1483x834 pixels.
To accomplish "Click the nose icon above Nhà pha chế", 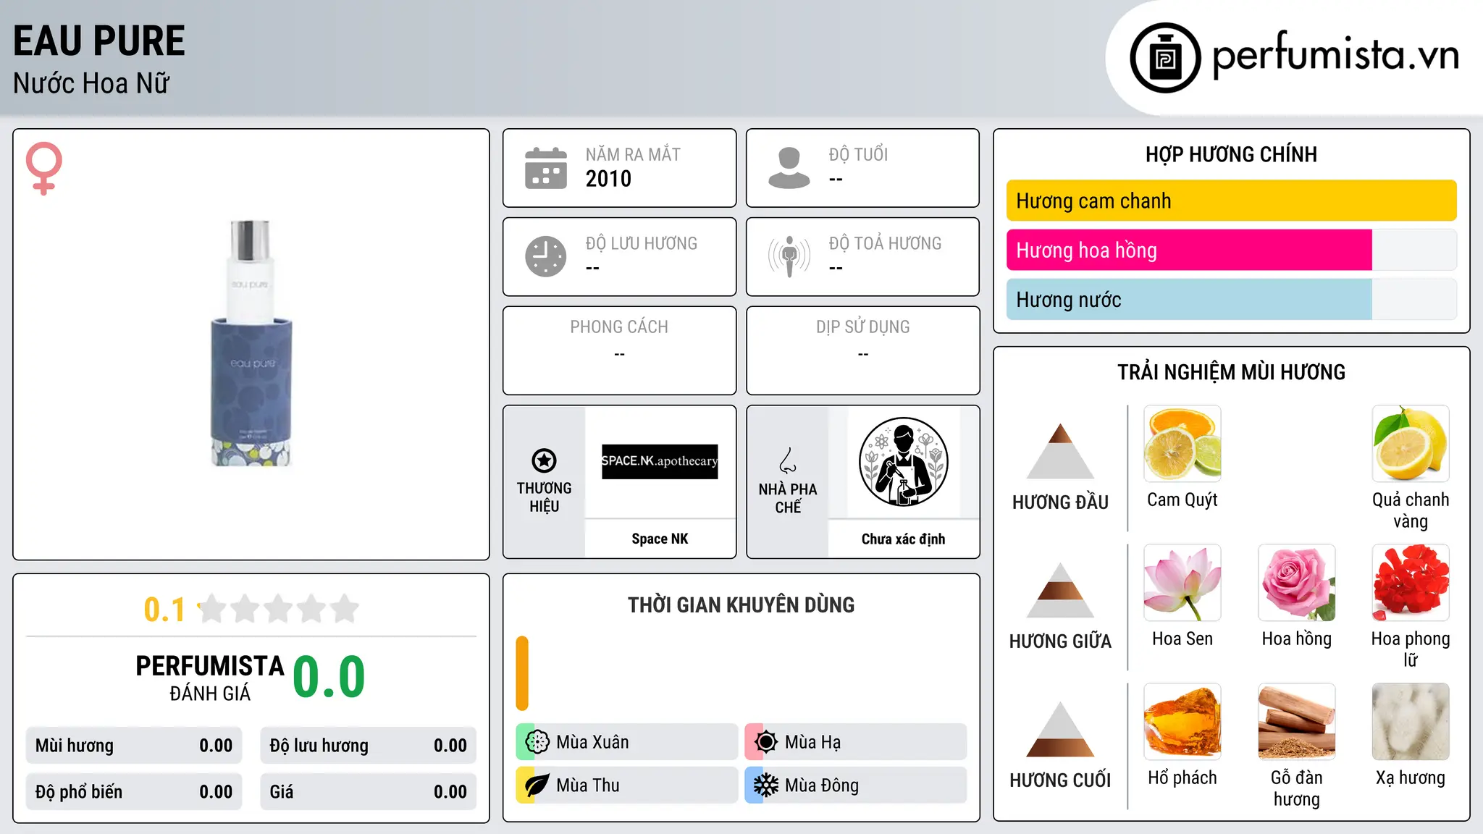I will point(788,460).
